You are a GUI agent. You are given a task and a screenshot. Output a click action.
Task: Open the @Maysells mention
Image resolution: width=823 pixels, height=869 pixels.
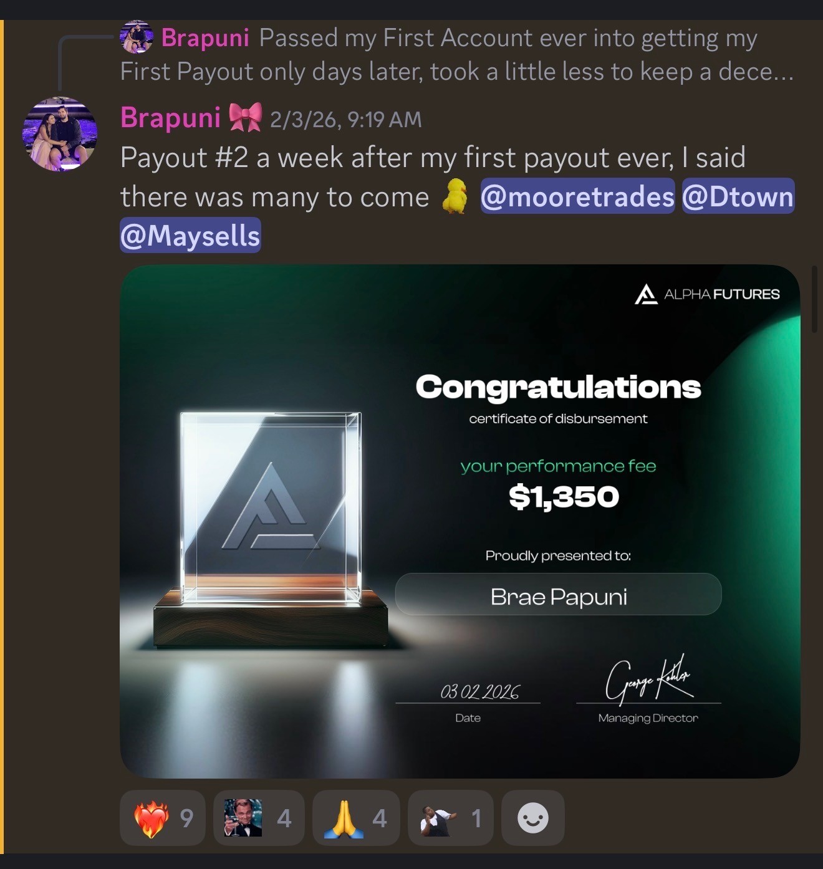[x=190, y=235]
